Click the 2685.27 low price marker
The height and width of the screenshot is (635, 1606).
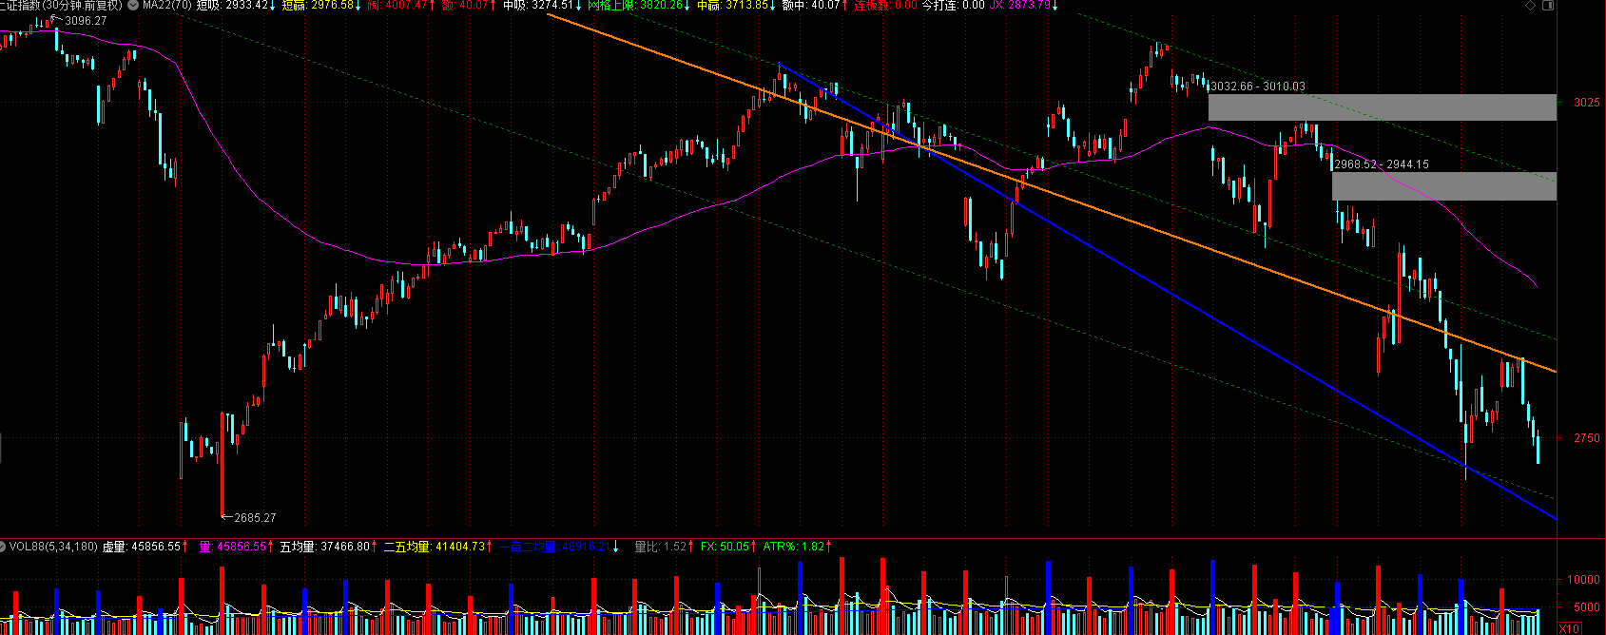(x=254, y=518)
